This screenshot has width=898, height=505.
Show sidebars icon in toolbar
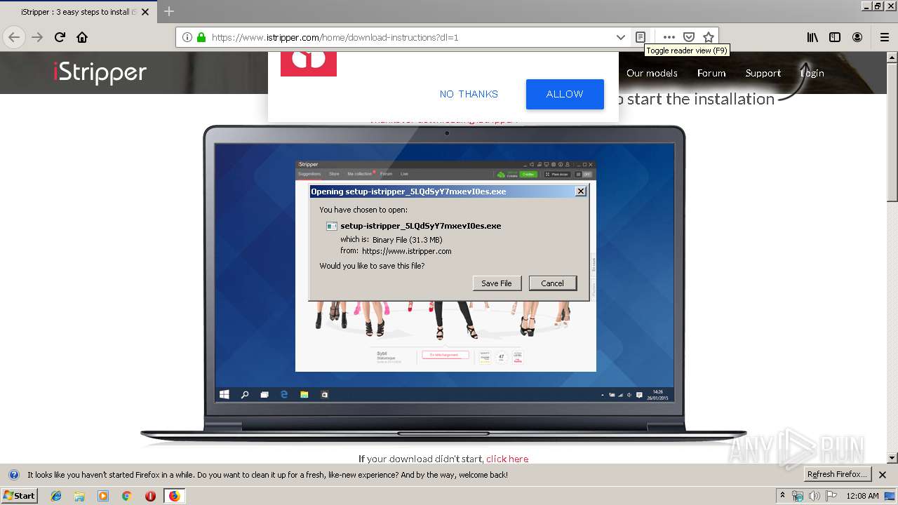point(835,37)
